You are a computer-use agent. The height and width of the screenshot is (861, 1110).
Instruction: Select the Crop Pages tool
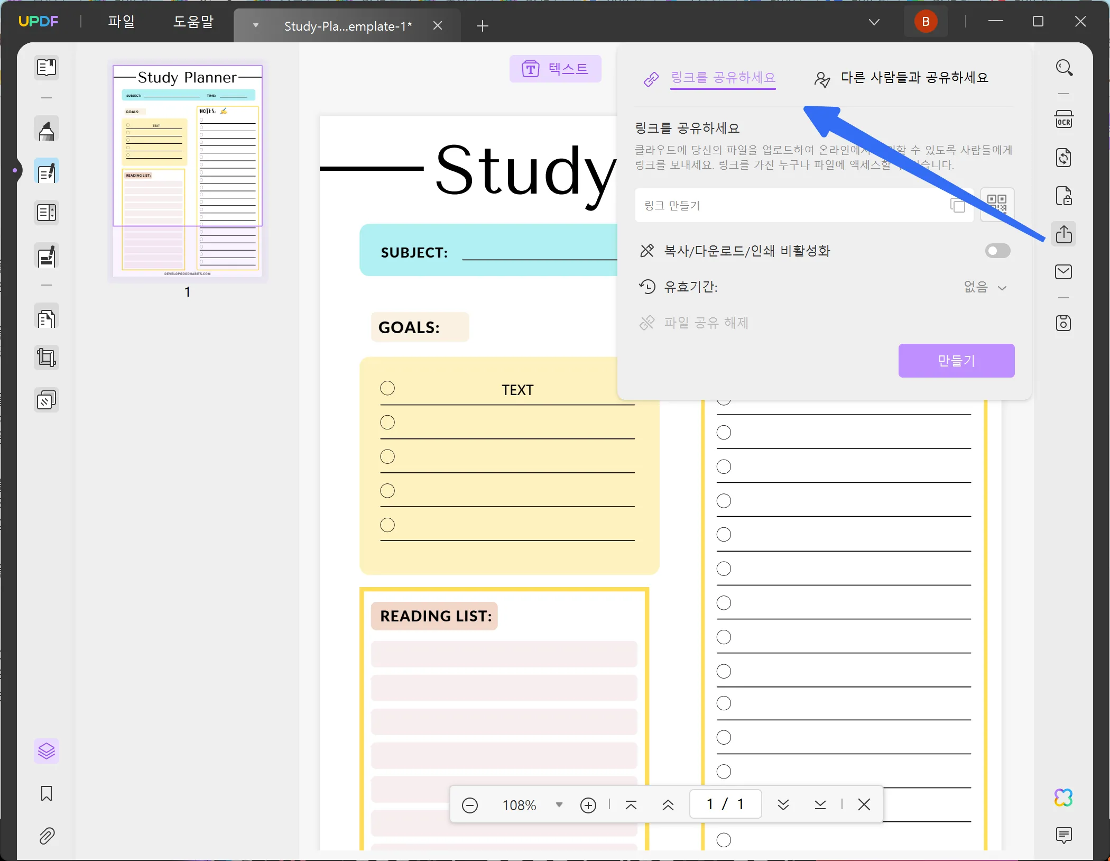click(47, 358)
